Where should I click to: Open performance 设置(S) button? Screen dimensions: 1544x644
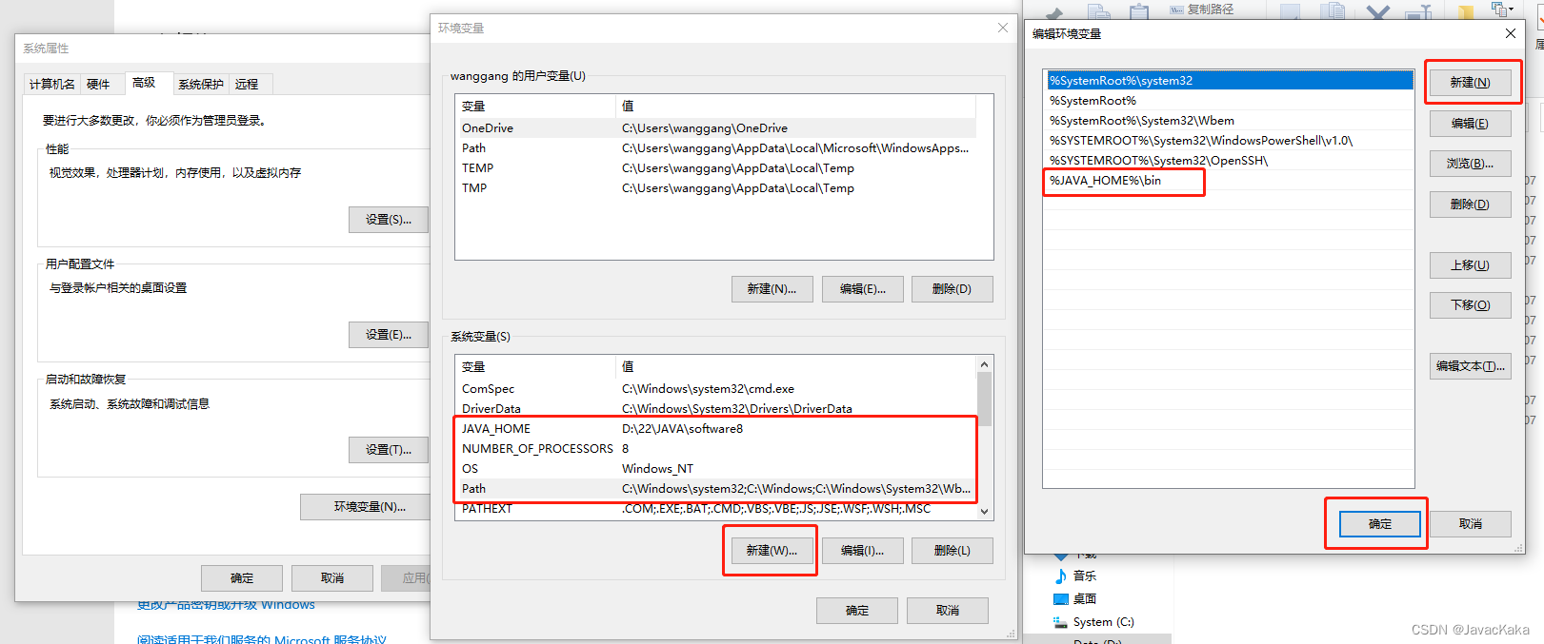[389, 220]
